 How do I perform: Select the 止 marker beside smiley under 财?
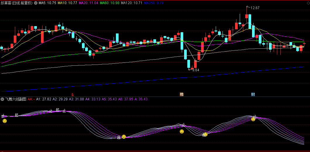pyautogui.click(x=255, y=116)
